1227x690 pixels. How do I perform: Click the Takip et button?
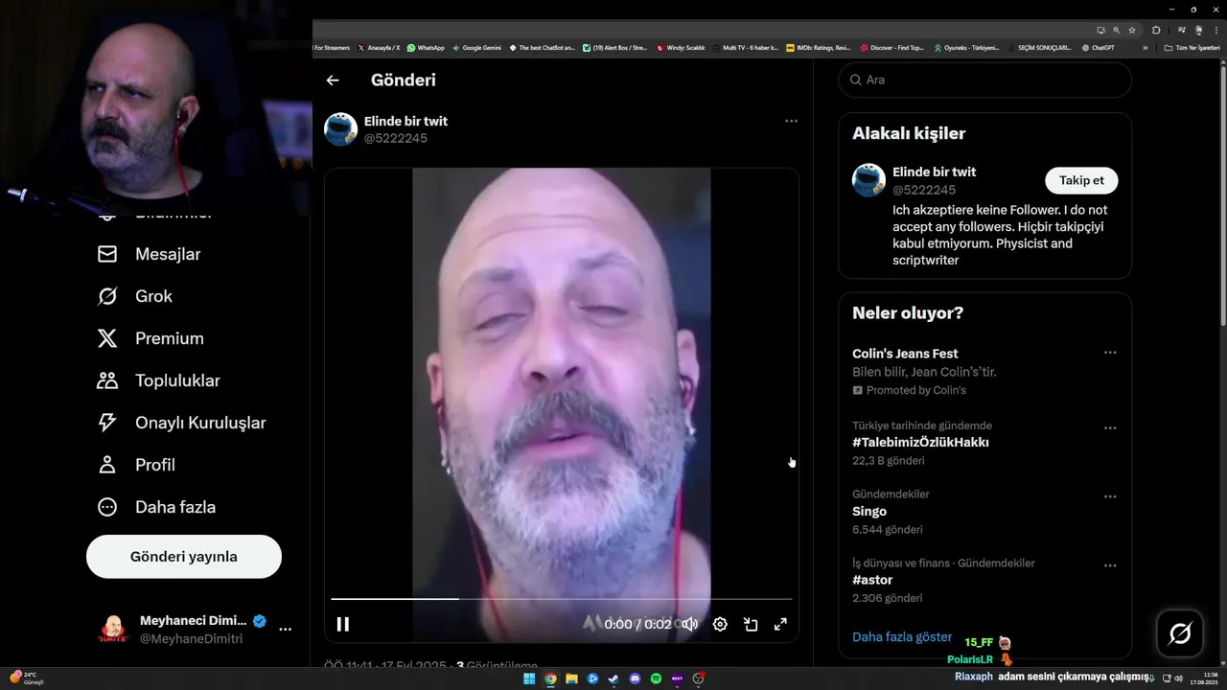click(x=1081, y=180)
